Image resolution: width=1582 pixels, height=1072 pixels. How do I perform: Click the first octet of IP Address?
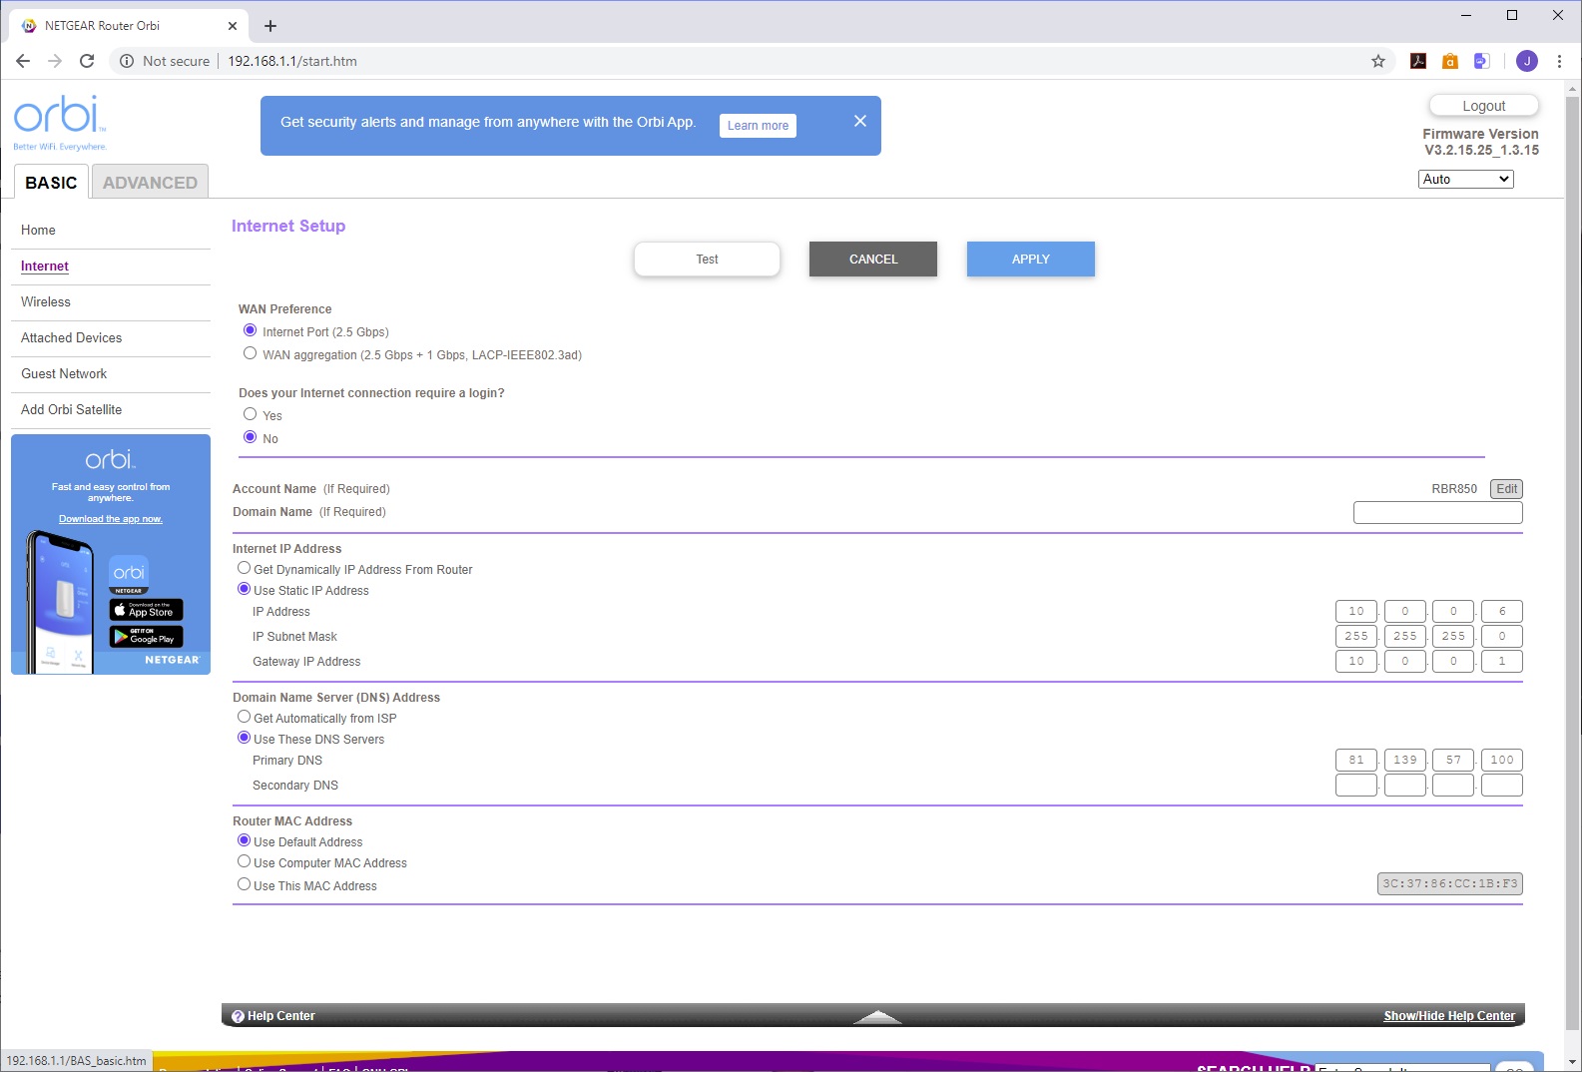[x=1356, y=611]
